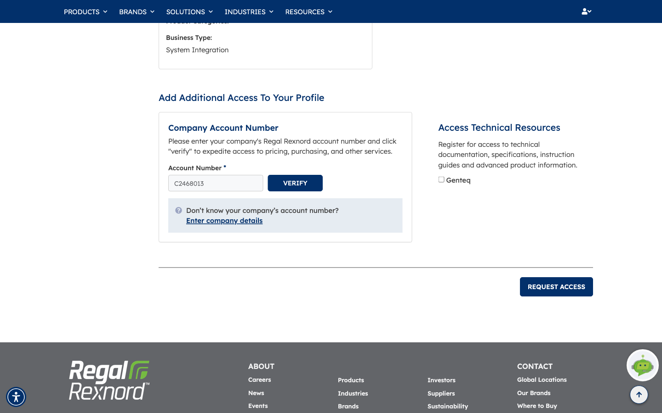The width and height of the screenshot is (662, 413).
Task: Select the 'System Integration' business type text
Action: (197, 50)
